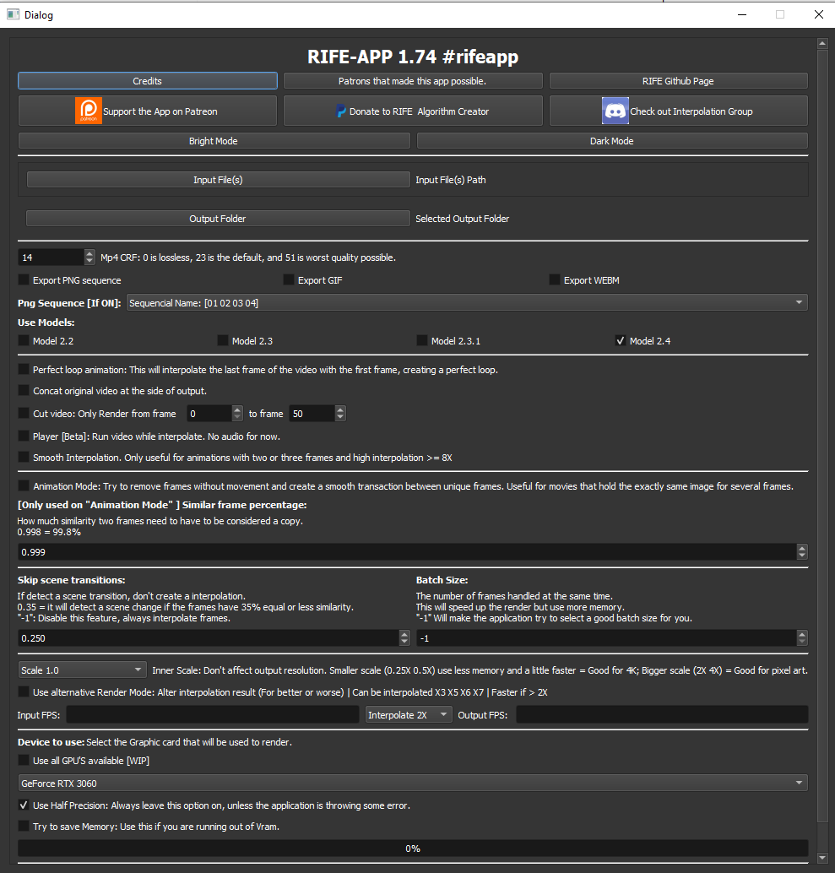Open the RIFE Github Page button

[678, 81]
